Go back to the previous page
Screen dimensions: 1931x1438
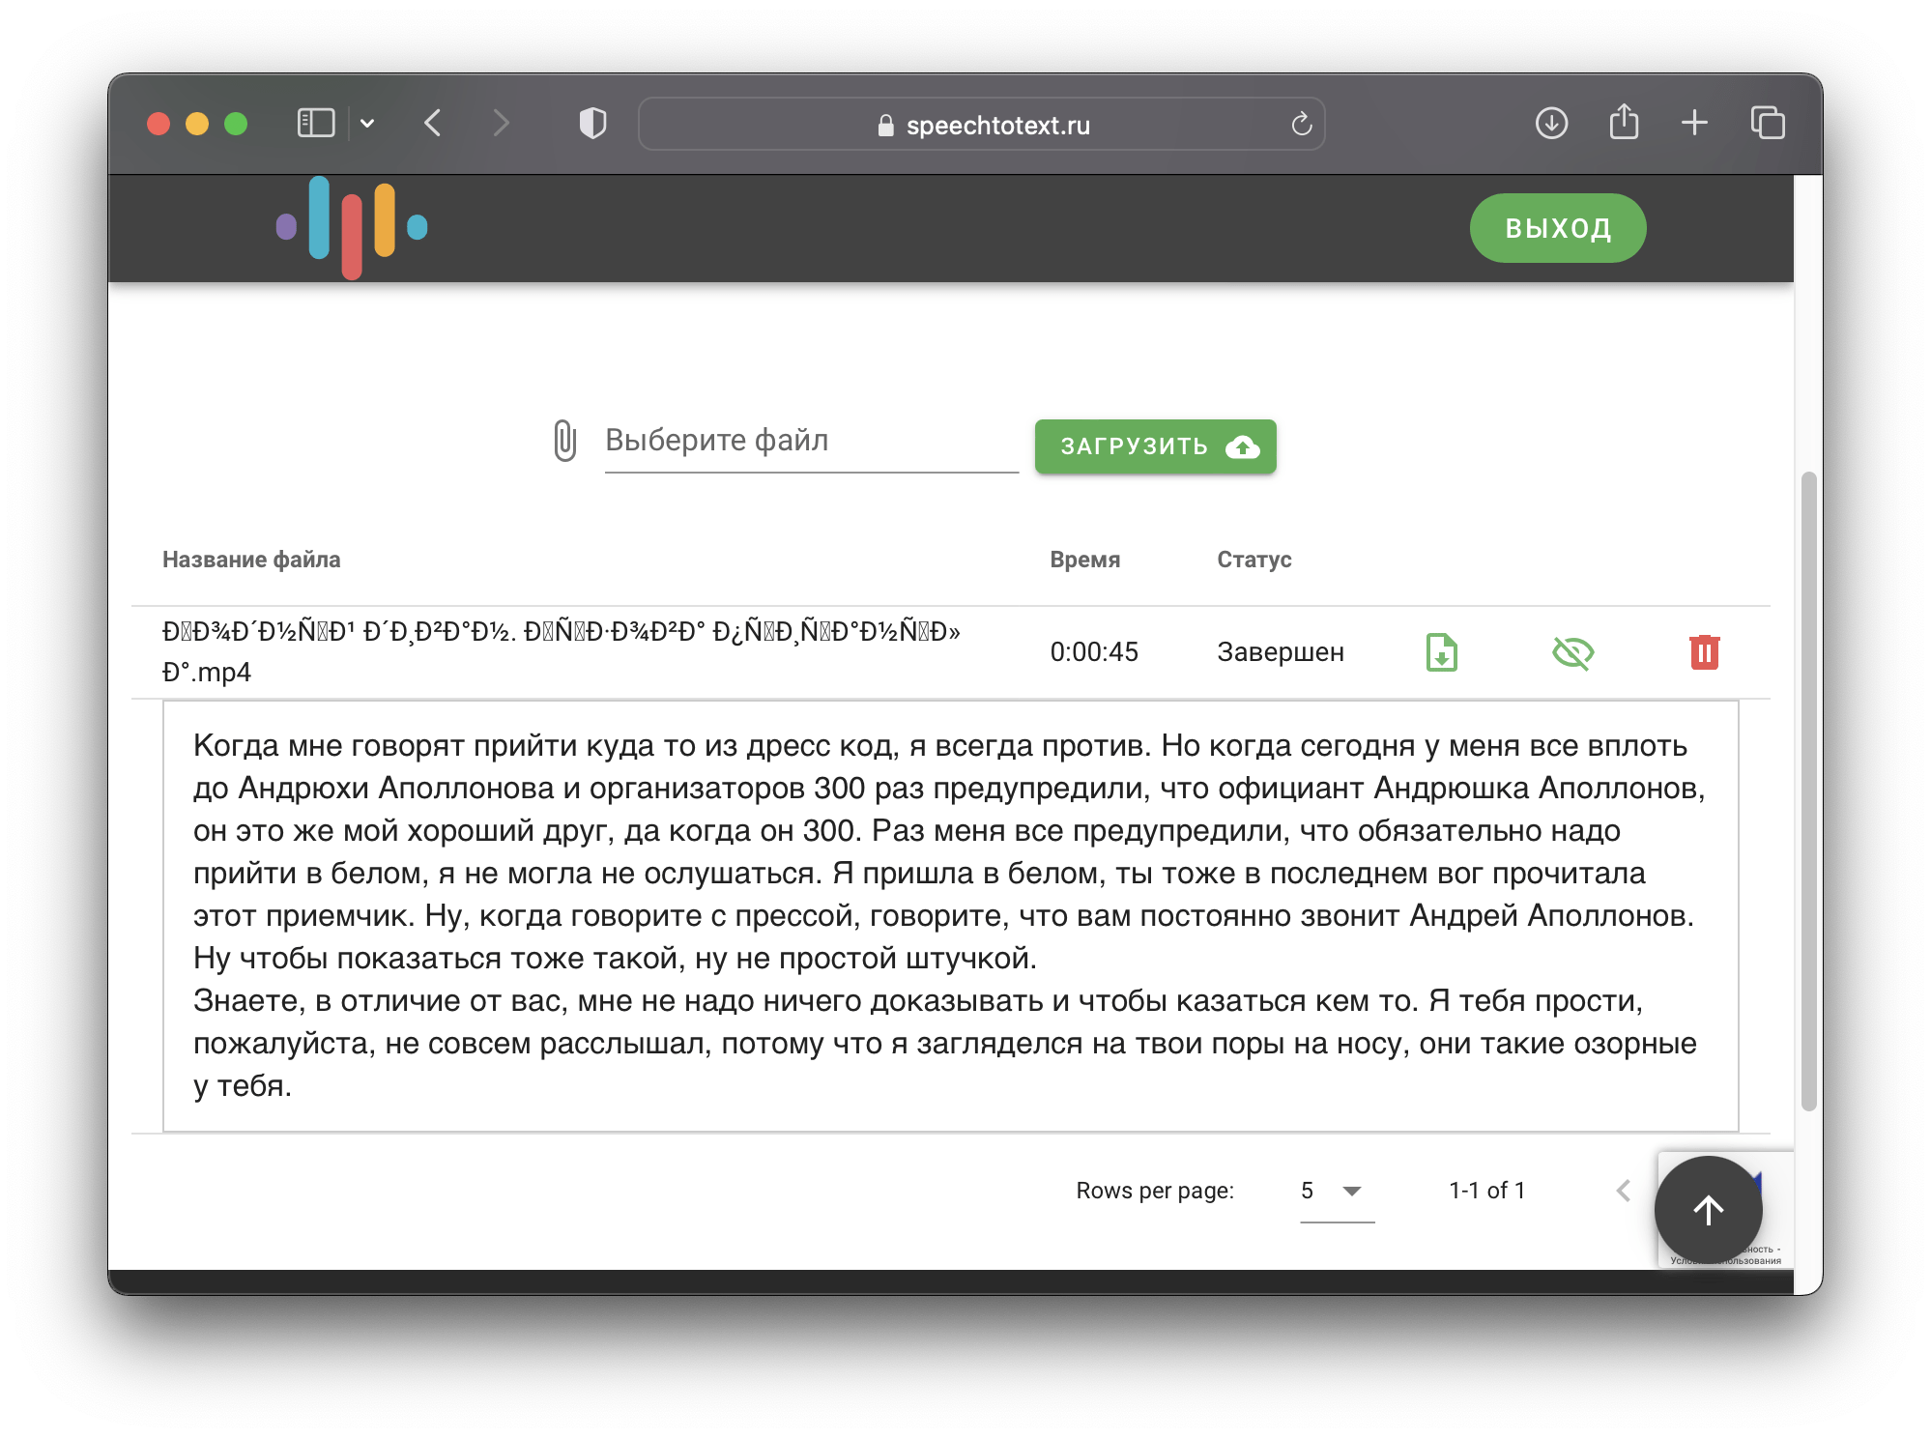tap(433, 124)
